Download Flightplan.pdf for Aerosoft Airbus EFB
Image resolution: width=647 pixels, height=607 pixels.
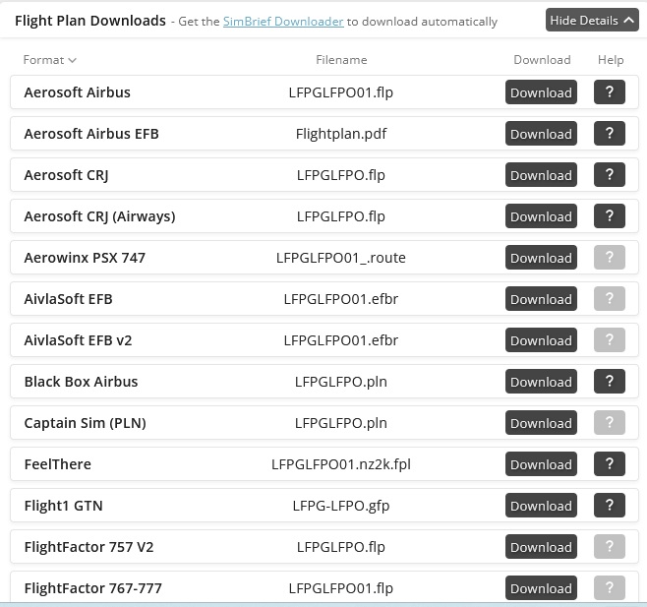[541, 134]
